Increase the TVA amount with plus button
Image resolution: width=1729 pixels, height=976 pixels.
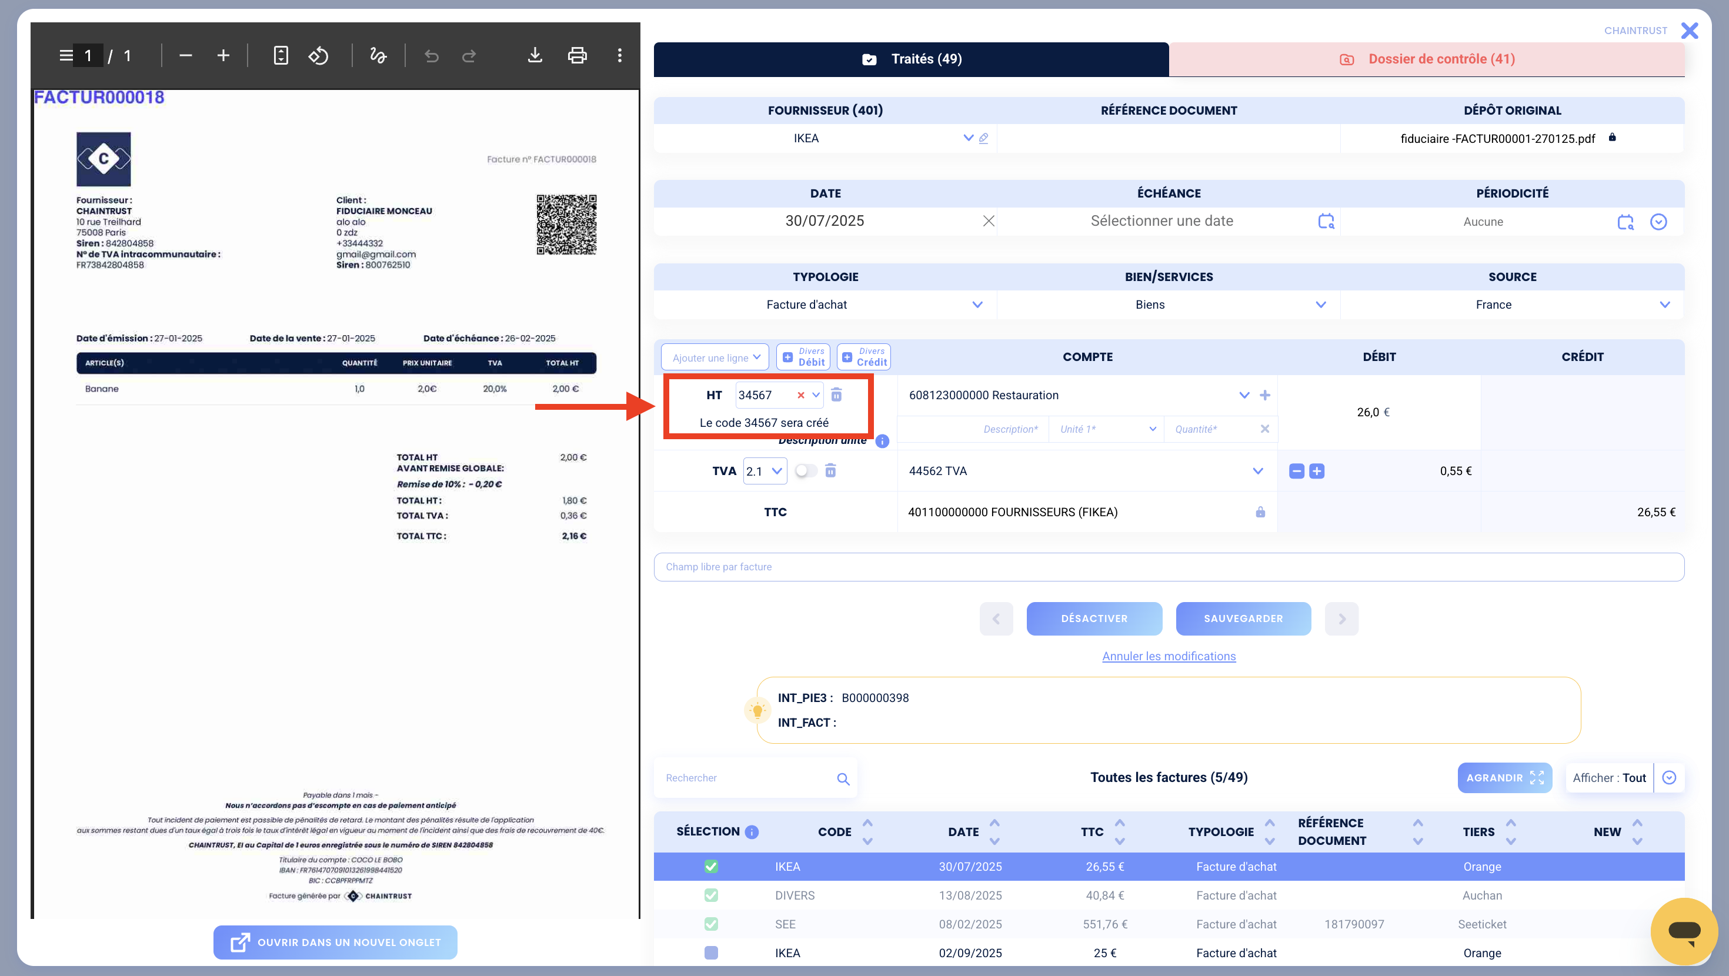pyautogui.click(x=1317, y=471)
